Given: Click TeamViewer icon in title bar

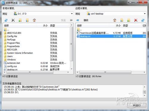Looking at the screenshot, I should coord(3,3).
